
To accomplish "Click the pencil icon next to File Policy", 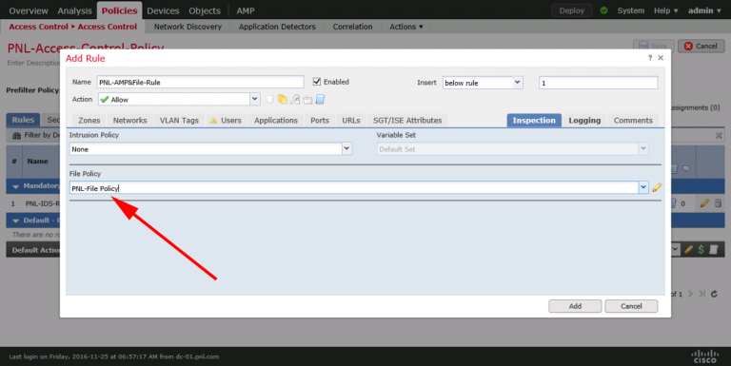I will [x=657, y=187].
